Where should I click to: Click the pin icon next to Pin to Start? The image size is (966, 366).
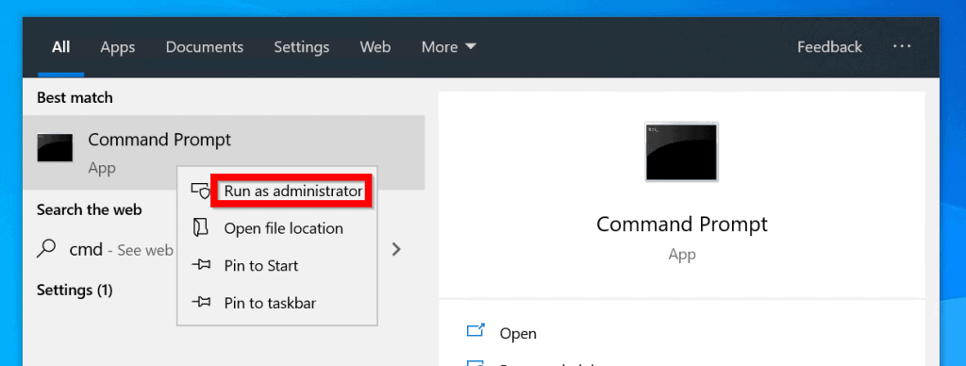click(200, 266)
